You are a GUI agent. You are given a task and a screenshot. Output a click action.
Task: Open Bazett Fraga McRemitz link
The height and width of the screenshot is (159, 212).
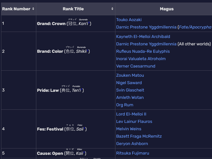click(139, 136)
